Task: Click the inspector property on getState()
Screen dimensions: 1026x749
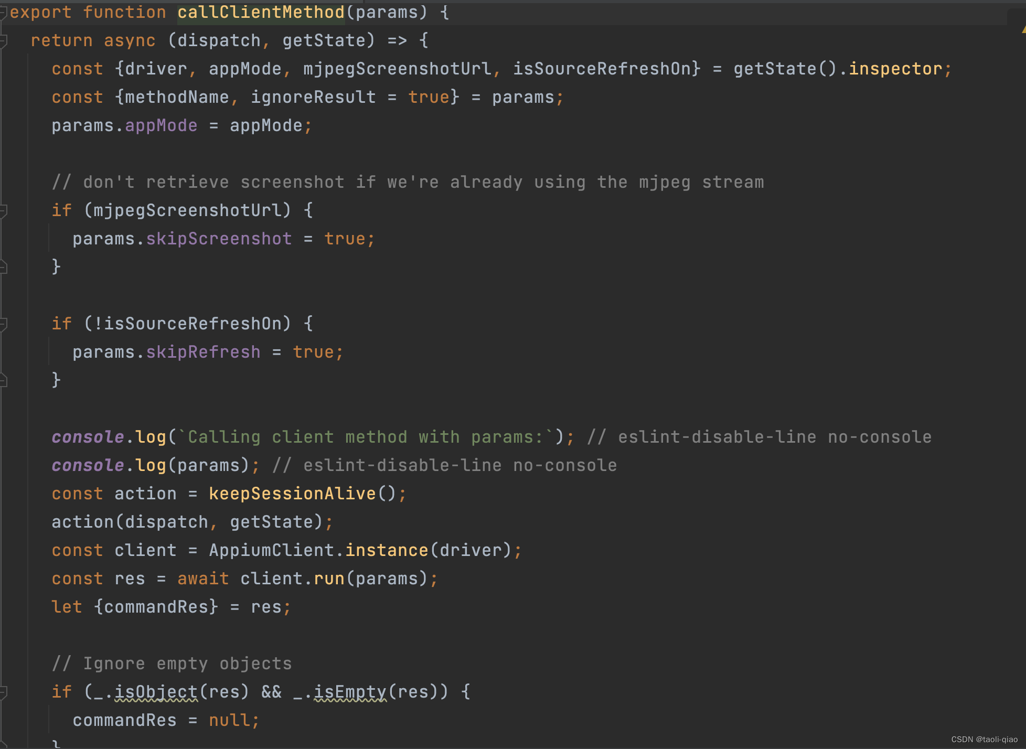Action: (895, 69)
